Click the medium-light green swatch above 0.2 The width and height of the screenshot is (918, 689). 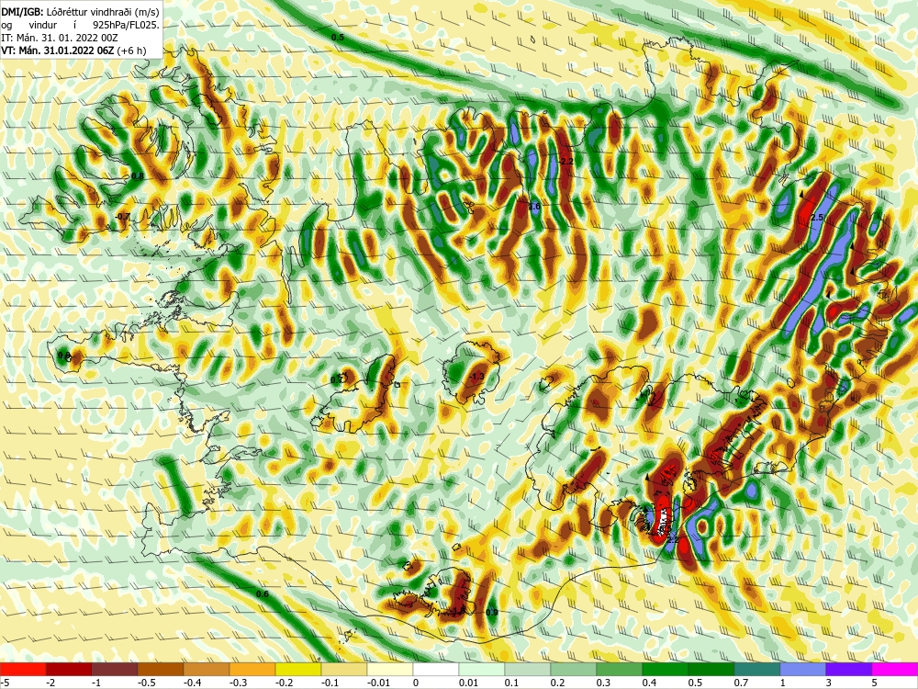574,669
